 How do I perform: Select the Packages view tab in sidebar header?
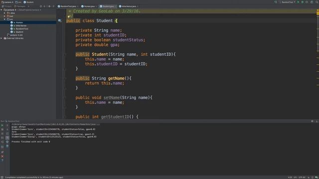(x=20, y=6)
